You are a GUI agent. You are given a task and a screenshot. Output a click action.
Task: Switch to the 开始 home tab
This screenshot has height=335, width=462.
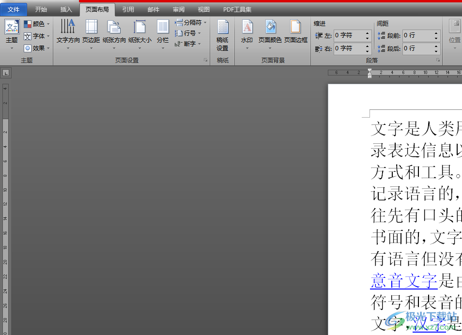point(41,10)
